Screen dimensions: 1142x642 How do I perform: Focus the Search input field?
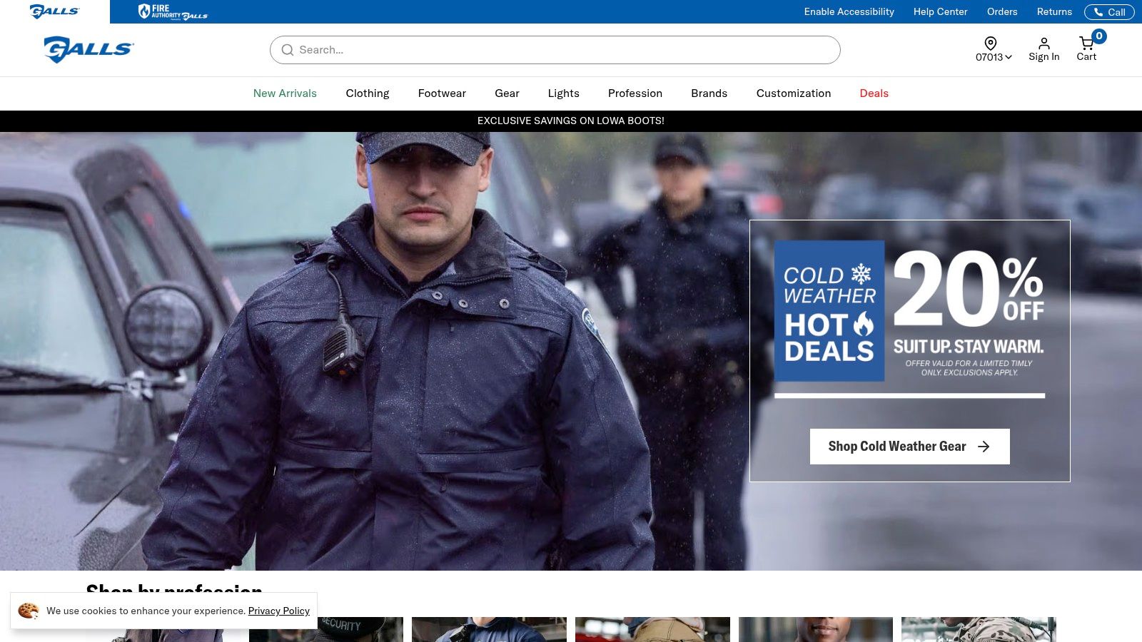point(564,50)
